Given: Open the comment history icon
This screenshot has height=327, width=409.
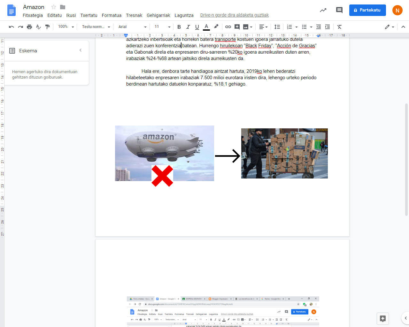Looking at the screenshot, I should [x=339, y=10].
